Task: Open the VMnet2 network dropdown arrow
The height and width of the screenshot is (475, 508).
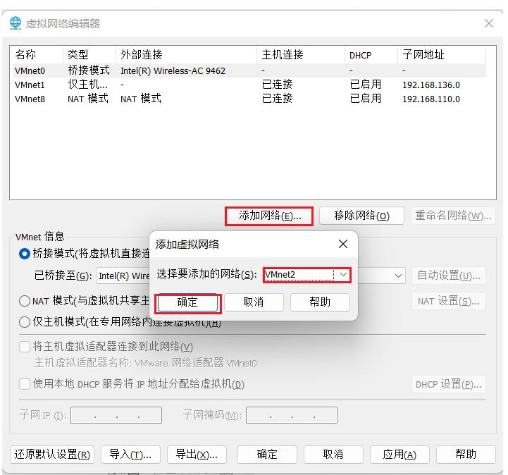Action: click(x=343, y=275)
